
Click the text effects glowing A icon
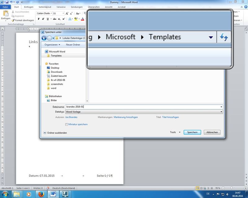point(70,19)
